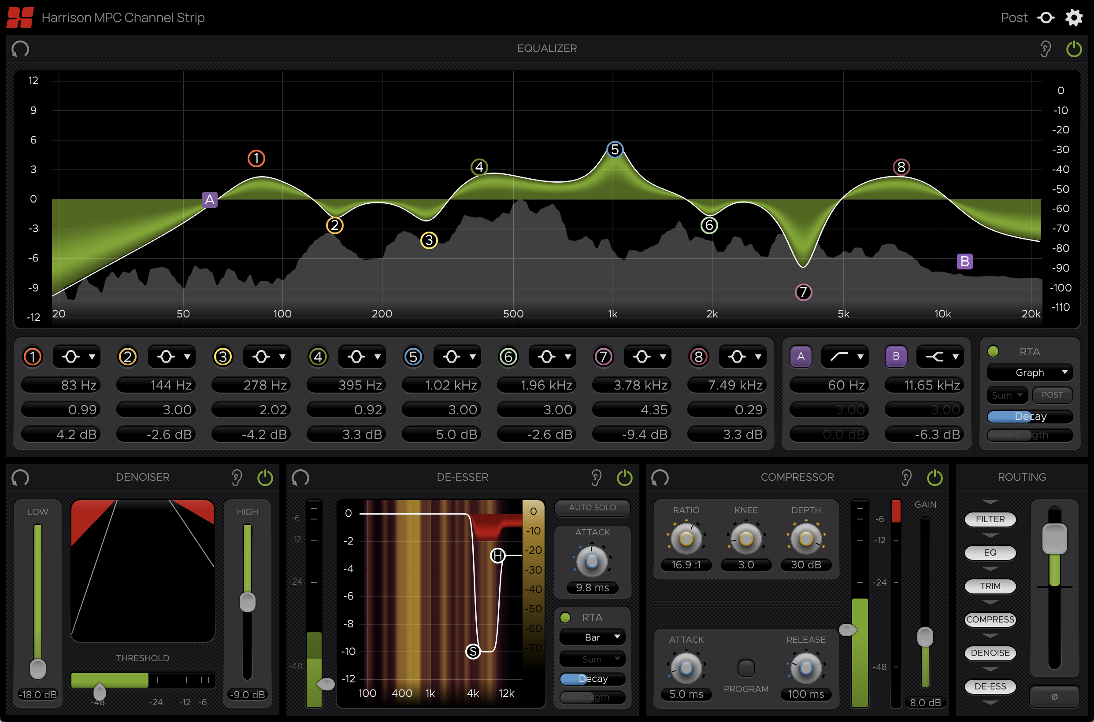Click the Compressor Ratio knob

(x=686, y=538)
